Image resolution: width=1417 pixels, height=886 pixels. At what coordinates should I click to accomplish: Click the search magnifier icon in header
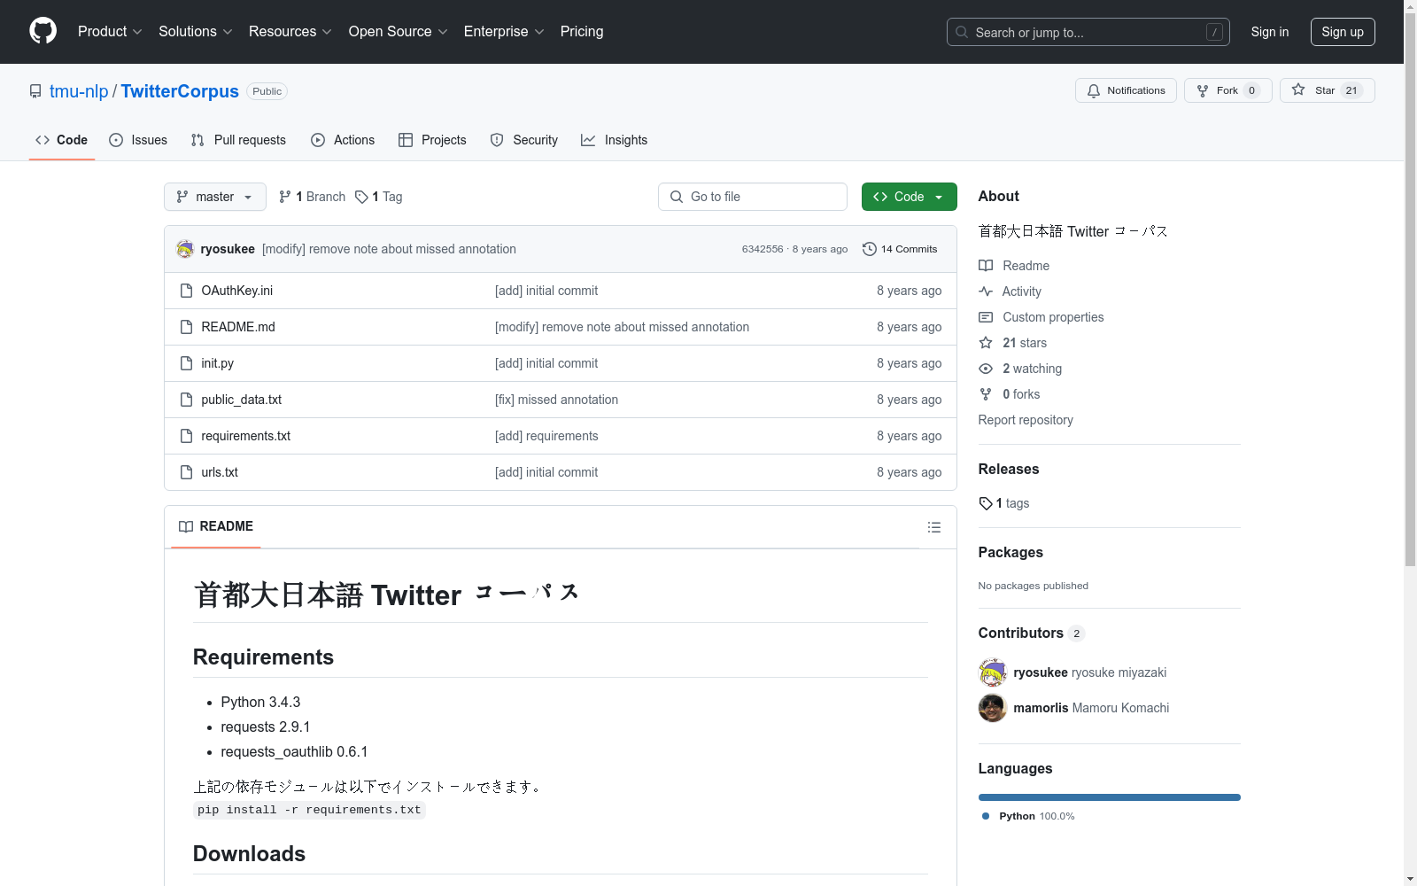point(962,32)
